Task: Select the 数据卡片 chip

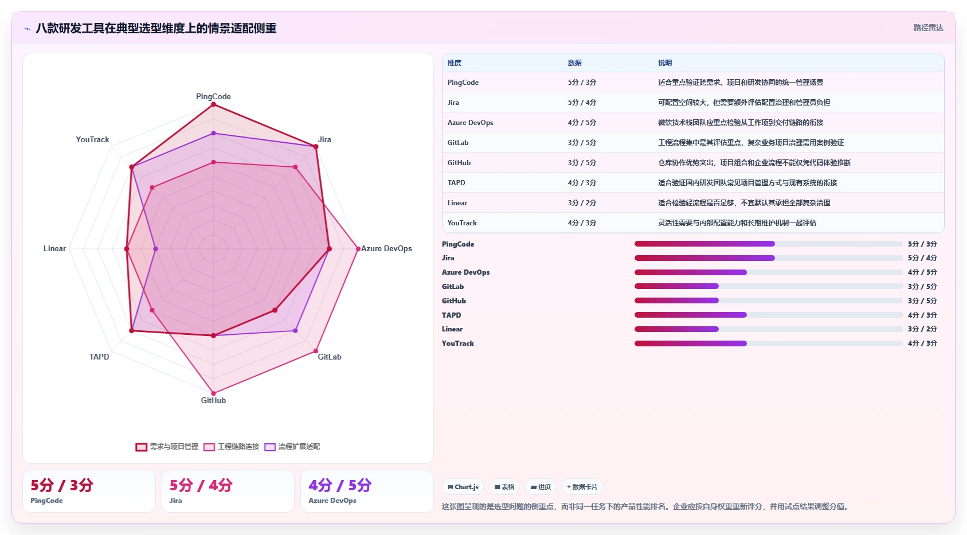Action: coord(582,487)
